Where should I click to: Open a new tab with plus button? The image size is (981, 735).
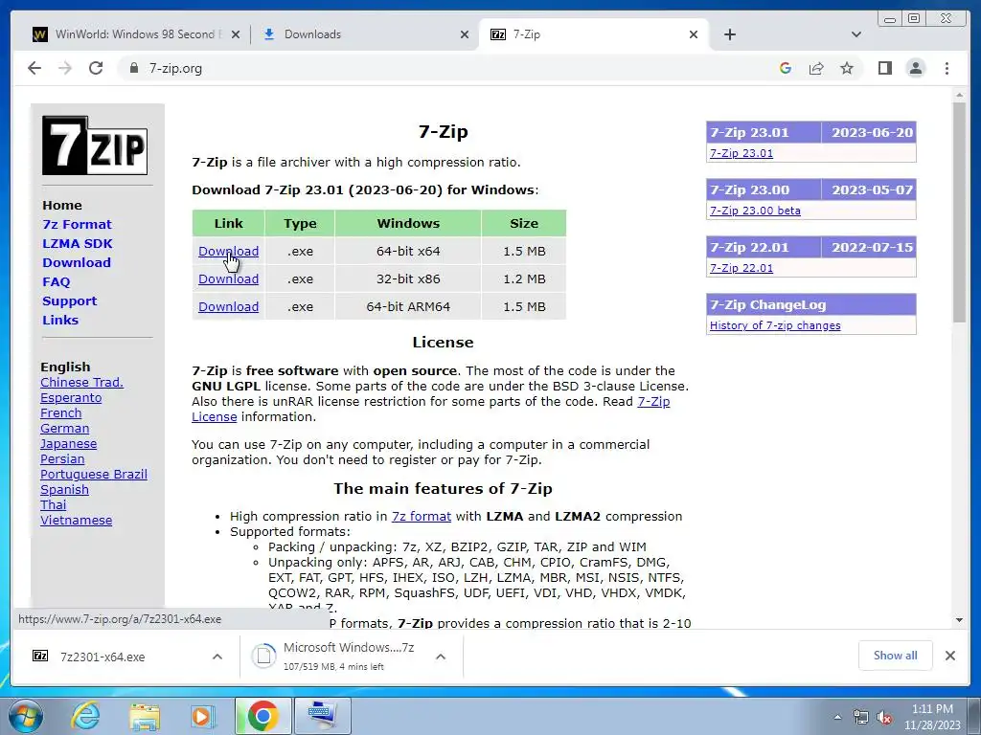[x=729, y=34]
